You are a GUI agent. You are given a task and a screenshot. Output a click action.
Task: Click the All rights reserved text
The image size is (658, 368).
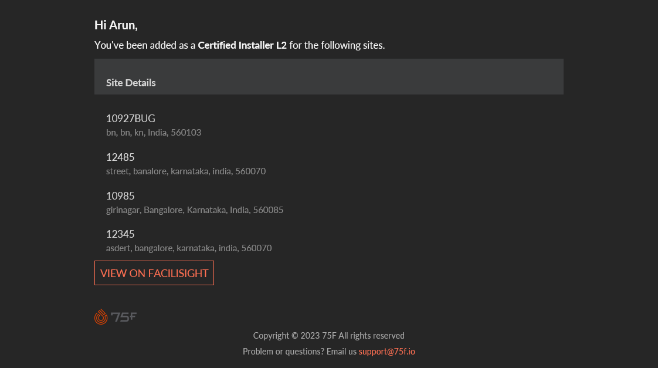[371, 336]
